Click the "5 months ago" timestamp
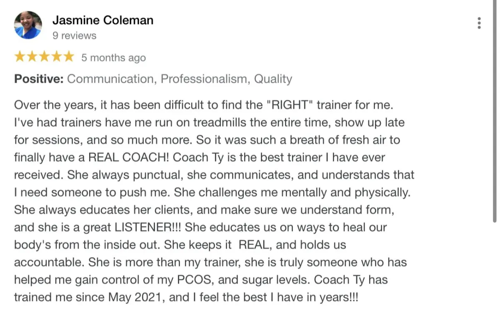The width and height of the screenshot is (500, 315). pyautogui.click(x=113, y=57)
